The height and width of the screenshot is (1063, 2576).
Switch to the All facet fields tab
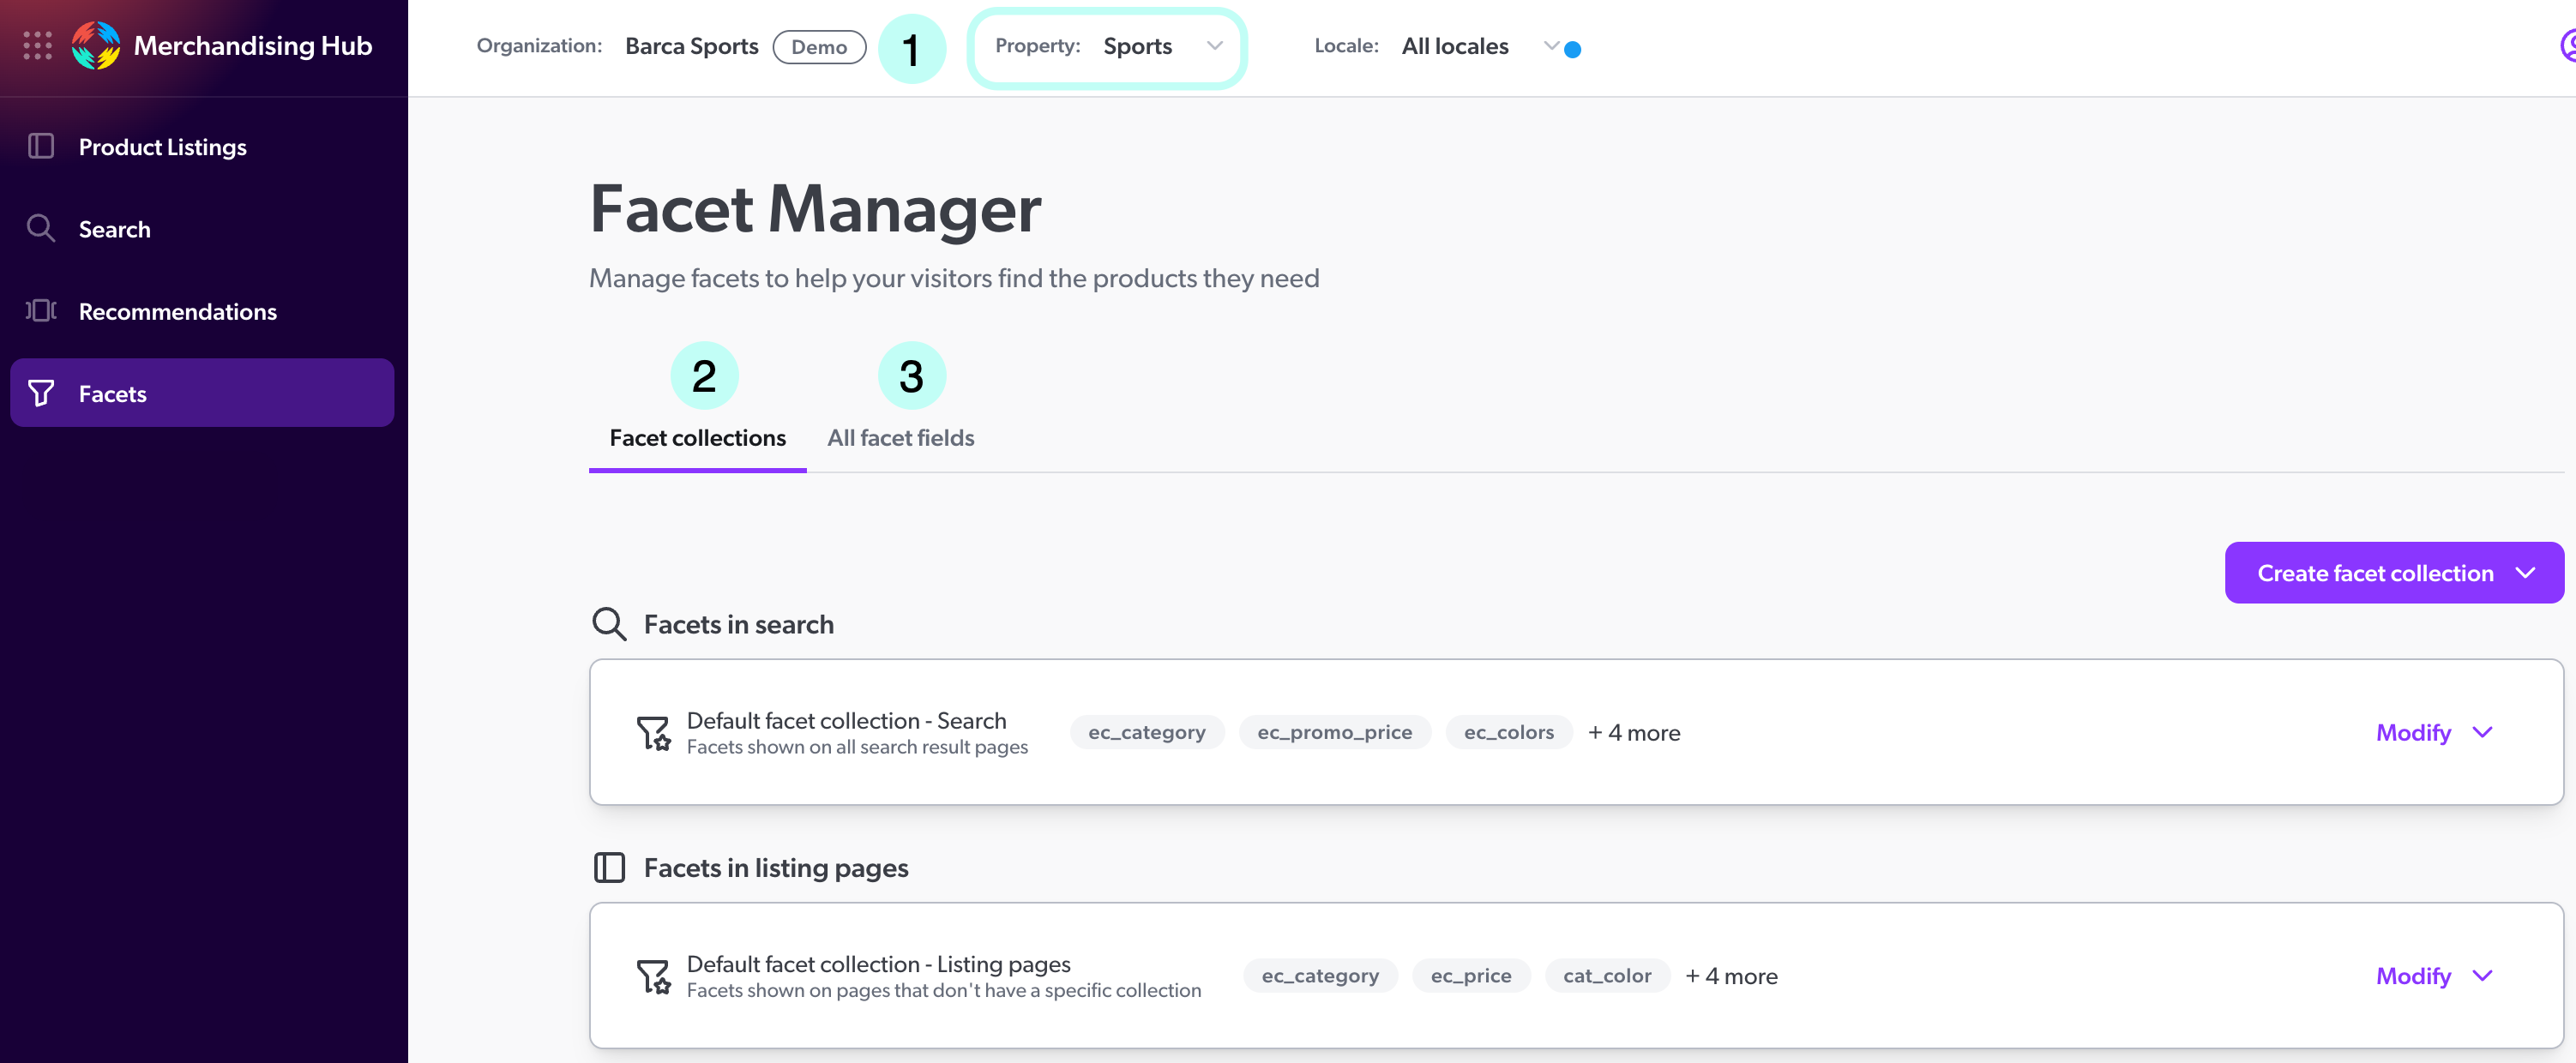[x=900, y=438]
